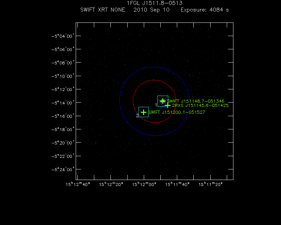Image resolution: width=281 pixels, height=225 pixels.
Task: Click the declination label -5°16'00"
Action: click(x=63, y=116)
